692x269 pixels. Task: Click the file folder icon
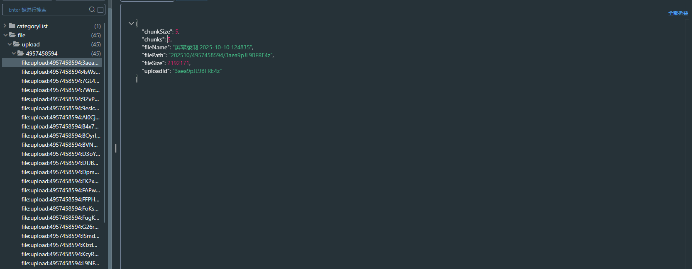[x=14, y=35]
